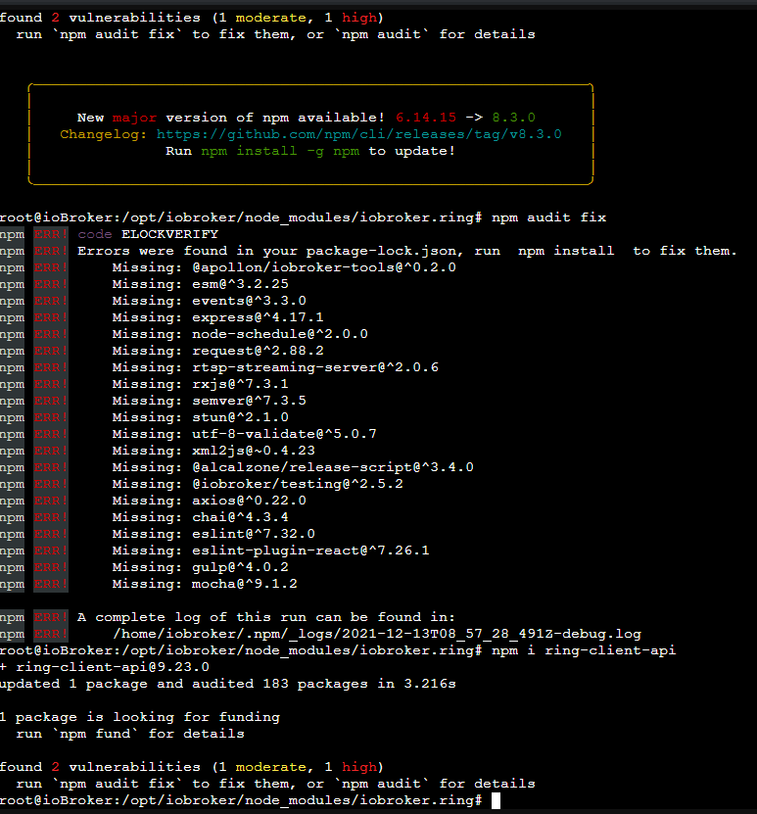Click 'Missing: rtsp-streaming-server@^2.0.6' line
The height and width of the screenshot is (814, 757).
coord(275,367)
